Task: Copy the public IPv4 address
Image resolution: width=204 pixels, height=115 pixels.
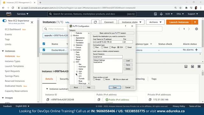Action: pyautogui.click(x=99, y=100)
